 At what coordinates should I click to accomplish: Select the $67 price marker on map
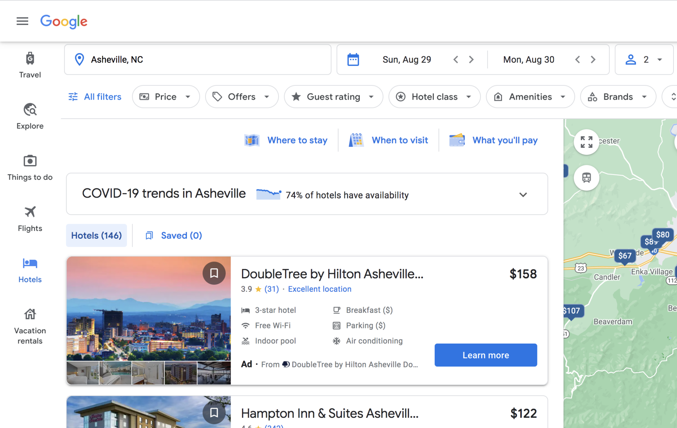pyautogui.click(x=625, y=256)
